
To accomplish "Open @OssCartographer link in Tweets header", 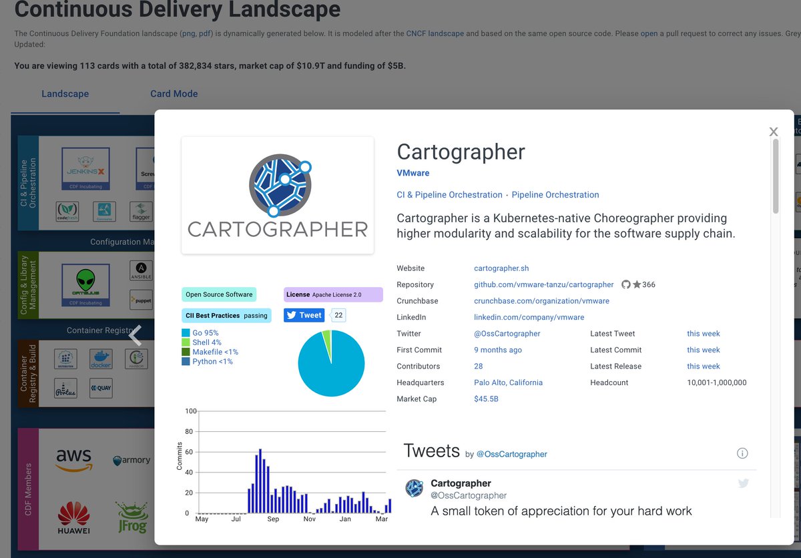I will click(x=512, y=454).
